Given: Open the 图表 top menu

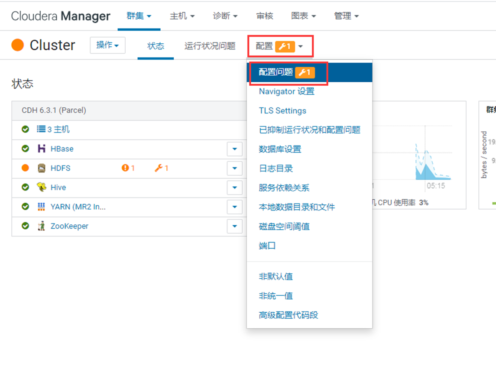Looking at the screenshot, I should (x=303, y=16).
